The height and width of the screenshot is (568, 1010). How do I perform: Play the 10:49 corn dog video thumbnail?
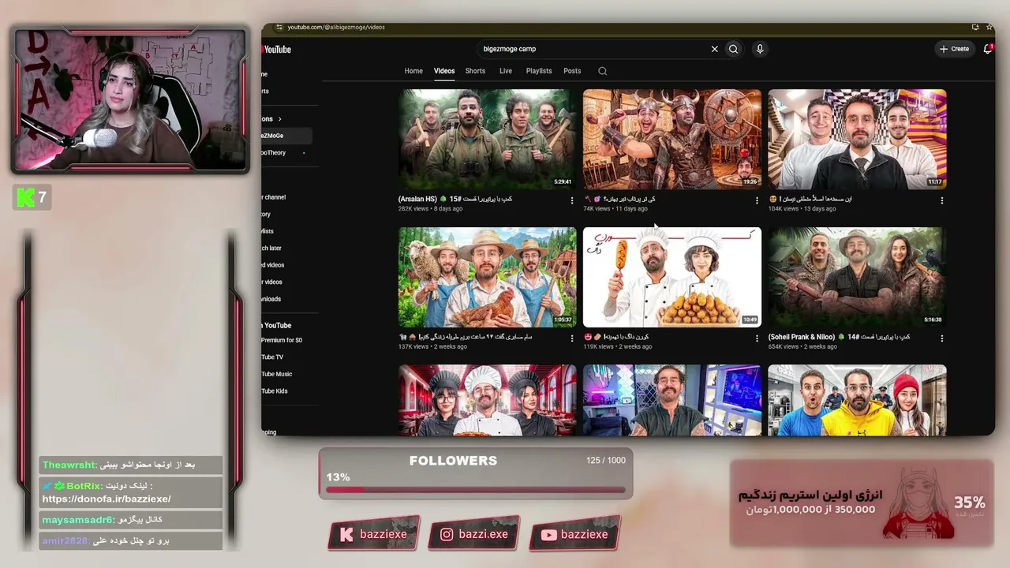(672, 277)
